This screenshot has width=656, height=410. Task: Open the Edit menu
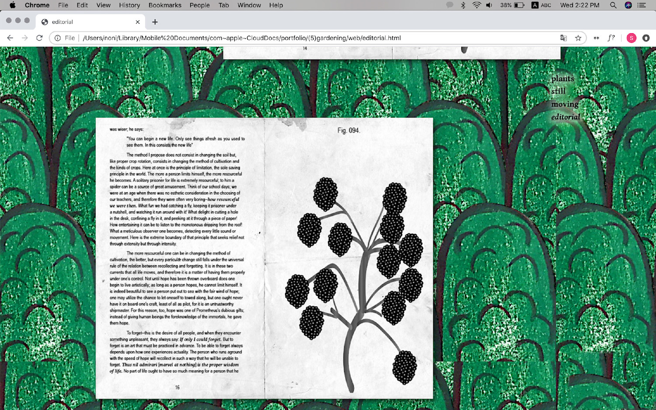(82, 5)
